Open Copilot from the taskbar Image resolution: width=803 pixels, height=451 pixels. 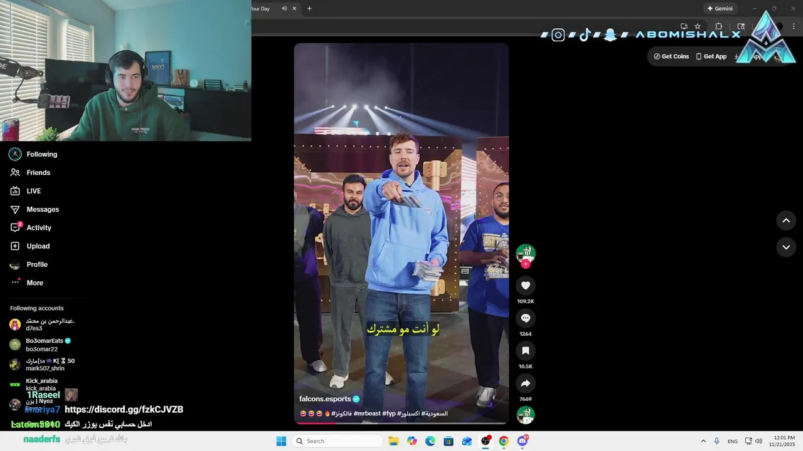[412, 441]
